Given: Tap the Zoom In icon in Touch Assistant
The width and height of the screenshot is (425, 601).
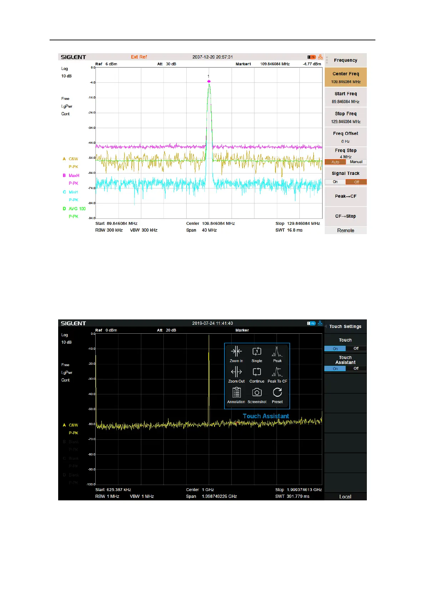Looking at the screenshot, I should (236, 352).
